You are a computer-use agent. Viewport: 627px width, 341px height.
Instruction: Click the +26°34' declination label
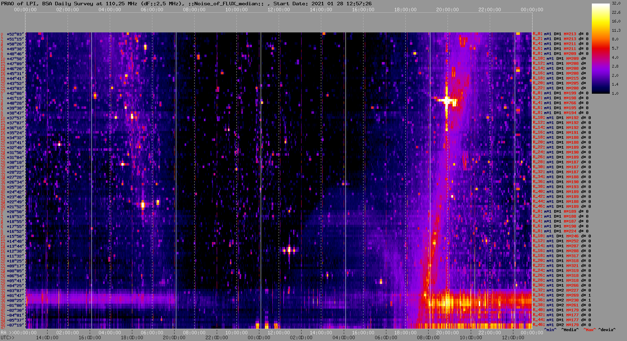point(15,182)
